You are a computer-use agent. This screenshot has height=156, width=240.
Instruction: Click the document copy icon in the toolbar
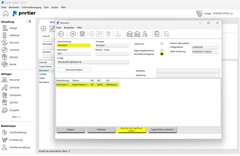click(x=157, y=34)
